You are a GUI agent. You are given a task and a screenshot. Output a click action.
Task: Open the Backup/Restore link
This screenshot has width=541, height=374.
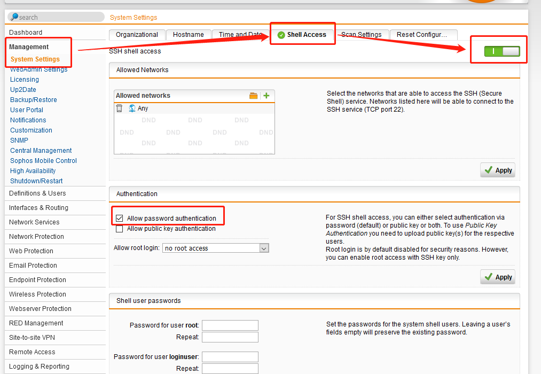coord(34,100)
